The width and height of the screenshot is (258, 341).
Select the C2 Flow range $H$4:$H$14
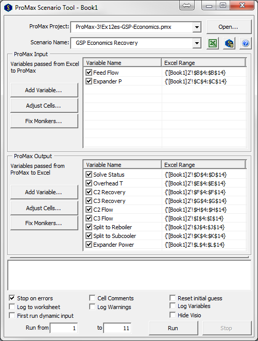(x=196, y=210)
